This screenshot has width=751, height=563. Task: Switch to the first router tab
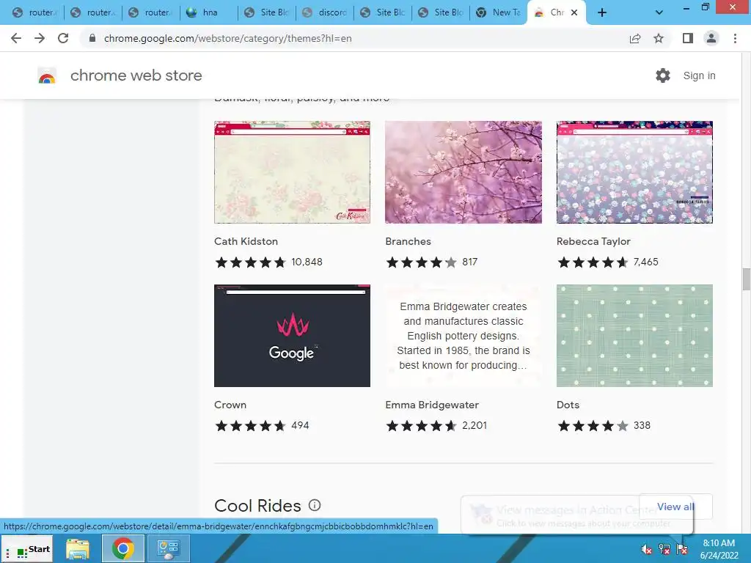(x=35, y=12)
